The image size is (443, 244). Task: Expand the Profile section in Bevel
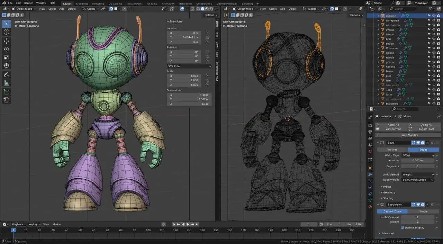387,187
